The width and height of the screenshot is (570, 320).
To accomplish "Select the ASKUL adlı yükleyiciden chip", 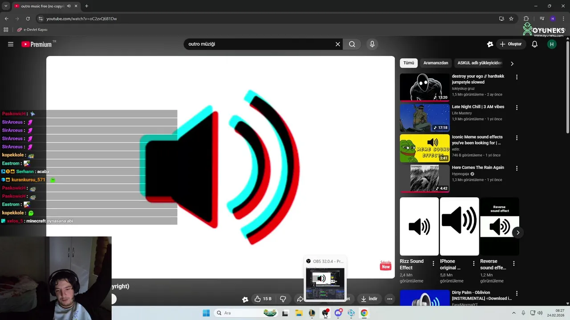I will (480, 63).
